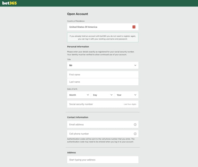Open the red country selector icon
This screenshot has width=198, height=167.
[134, 27]
